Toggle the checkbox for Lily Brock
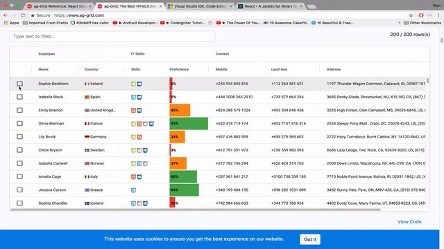 tap(19, 137)
